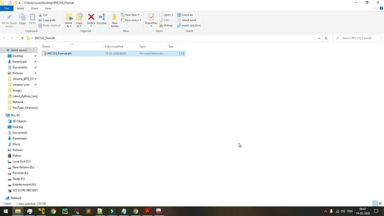Click Copy path in Clipboard group
This screenshot has width=384, height=216.
pos(47,20)
